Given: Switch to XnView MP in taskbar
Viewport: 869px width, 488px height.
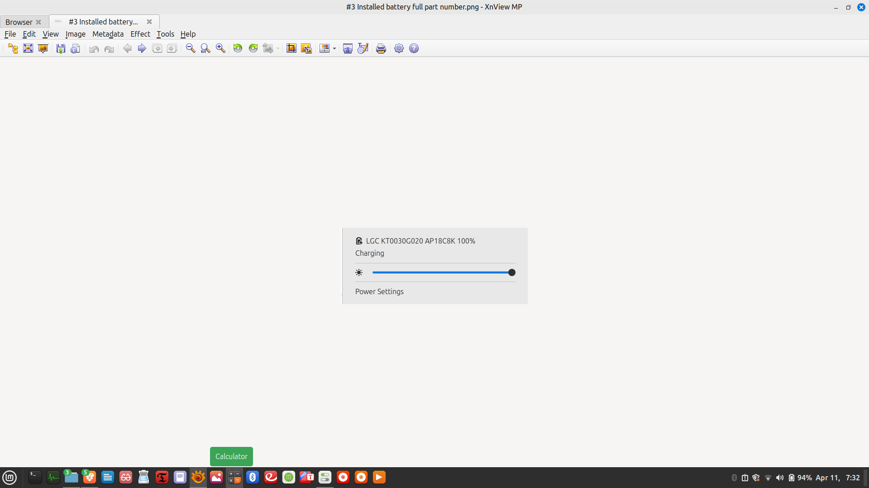Looking at the screenshot, I should [x=198, y=477].
